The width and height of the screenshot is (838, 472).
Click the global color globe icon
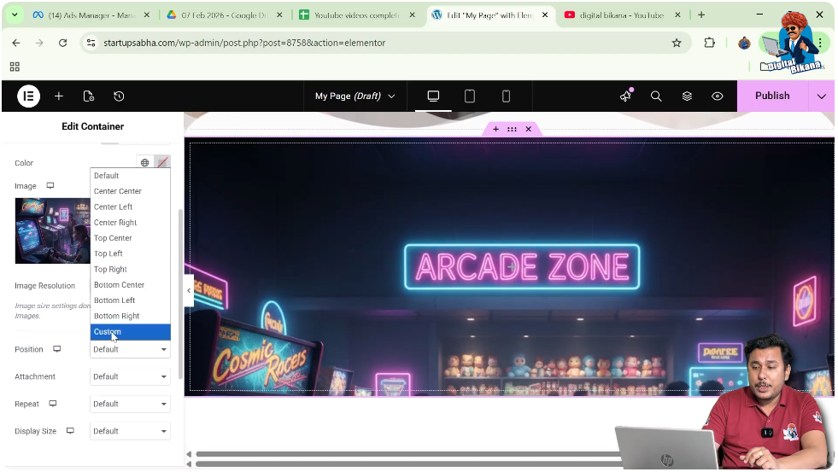point(145,162)
